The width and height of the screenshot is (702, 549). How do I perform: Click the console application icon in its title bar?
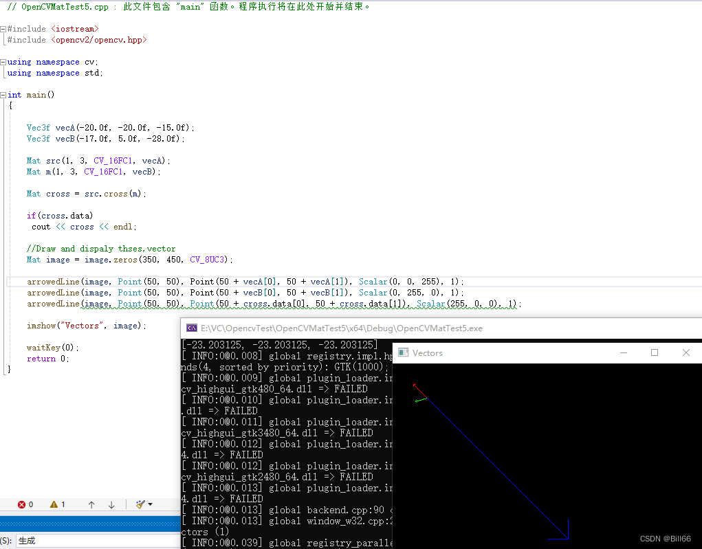(191, 328)
